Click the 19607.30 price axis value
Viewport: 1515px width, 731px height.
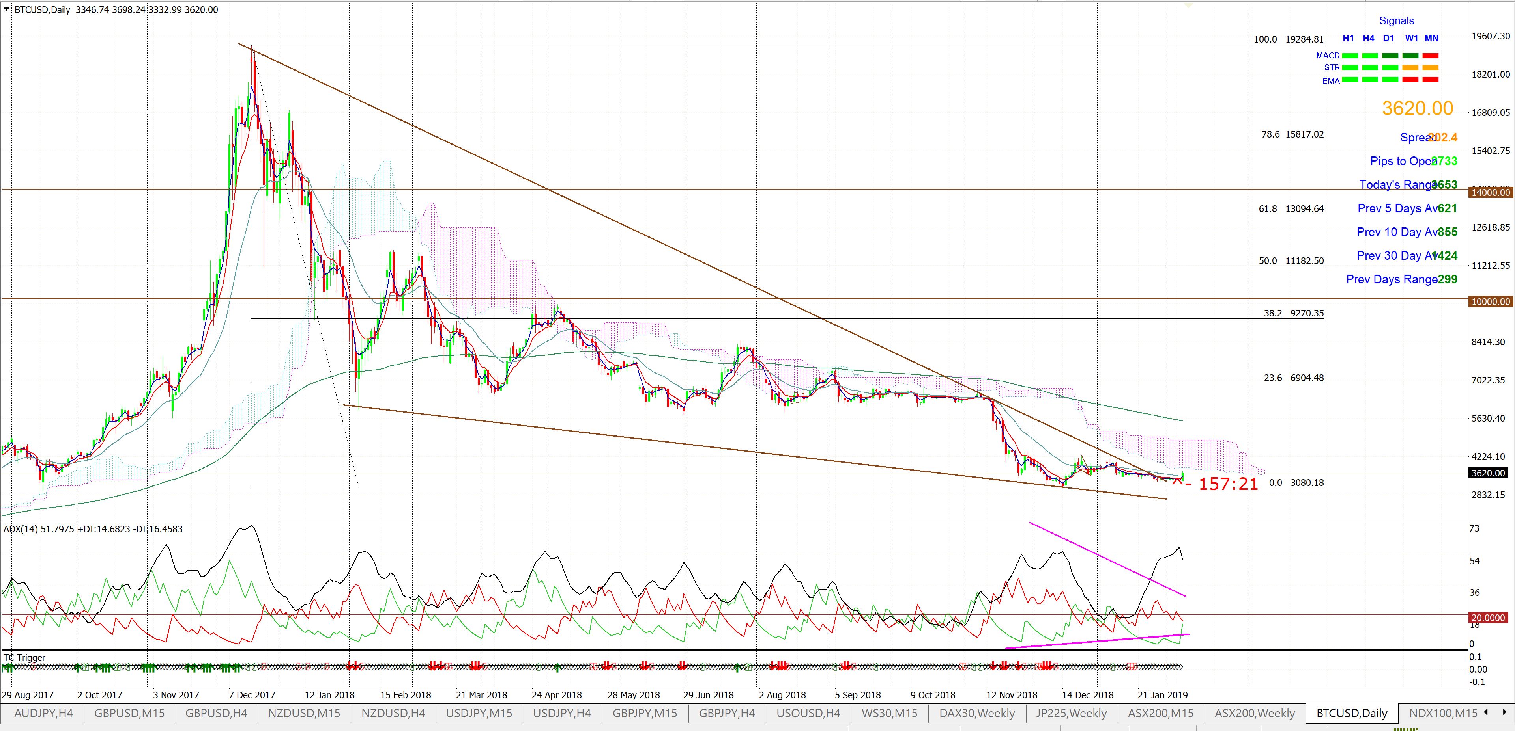(x=1490, y=36)
